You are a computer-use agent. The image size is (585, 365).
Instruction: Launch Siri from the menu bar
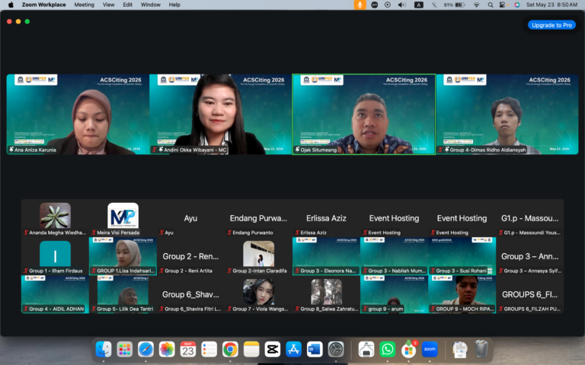516,5
